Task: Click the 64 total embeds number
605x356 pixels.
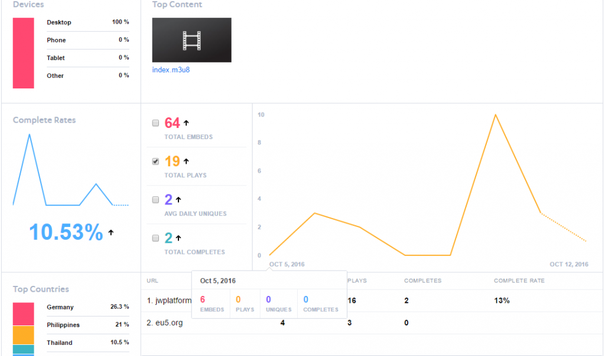Action: point(172,123)
